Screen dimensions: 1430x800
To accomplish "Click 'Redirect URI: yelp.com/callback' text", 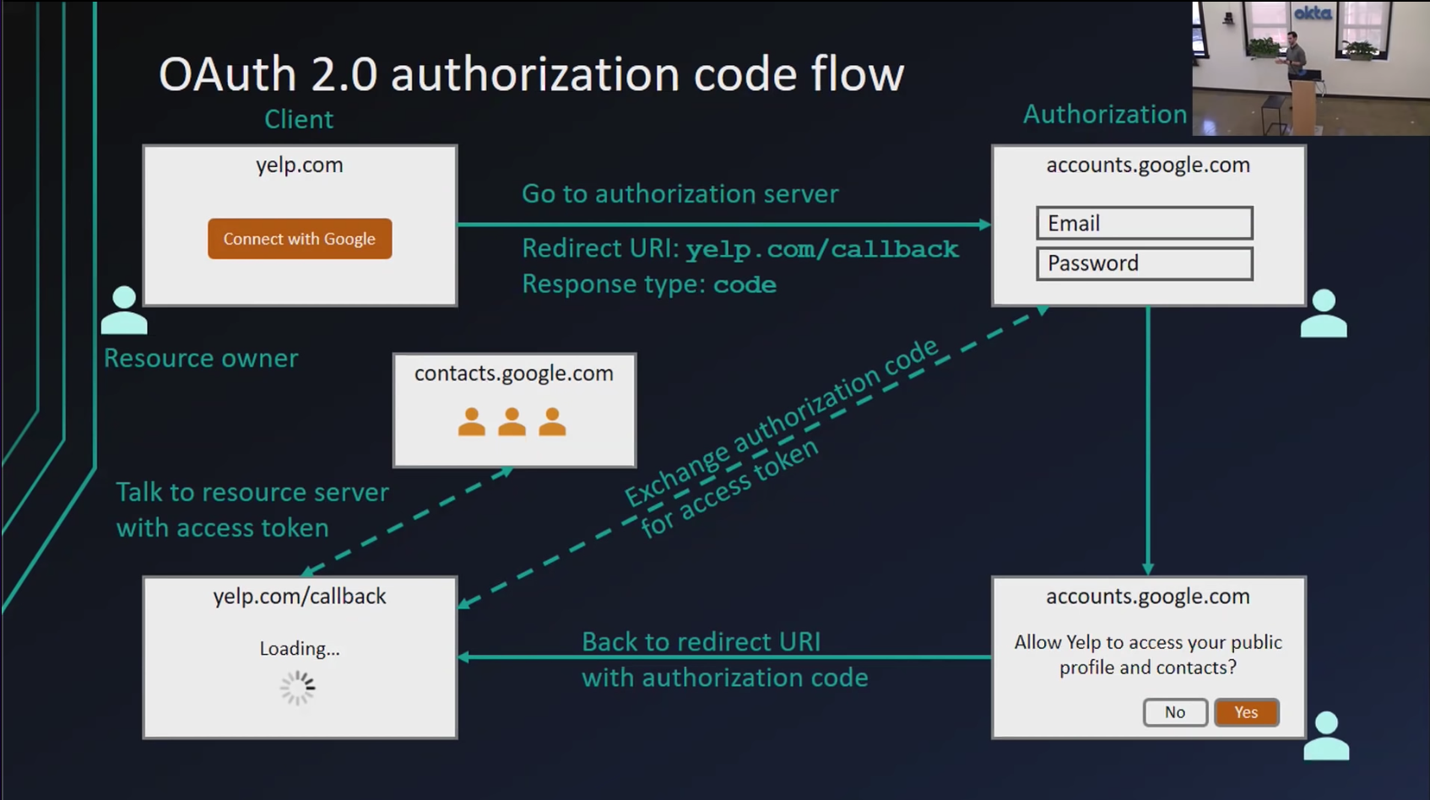I will coord(740,249).
